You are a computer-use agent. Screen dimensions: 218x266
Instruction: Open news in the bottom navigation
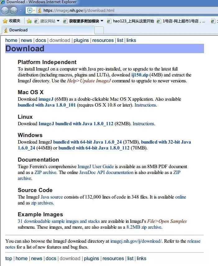click(x=37, y=259)
